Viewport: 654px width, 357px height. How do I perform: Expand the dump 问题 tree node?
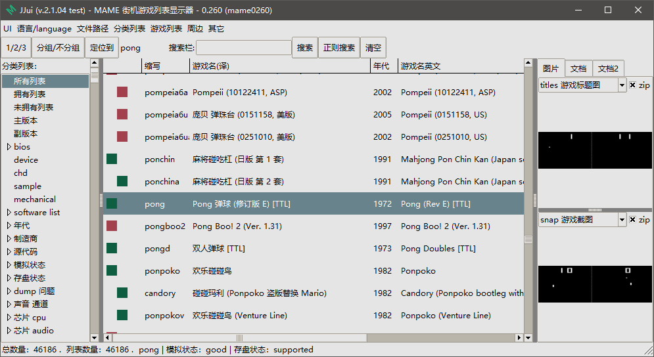9,291
